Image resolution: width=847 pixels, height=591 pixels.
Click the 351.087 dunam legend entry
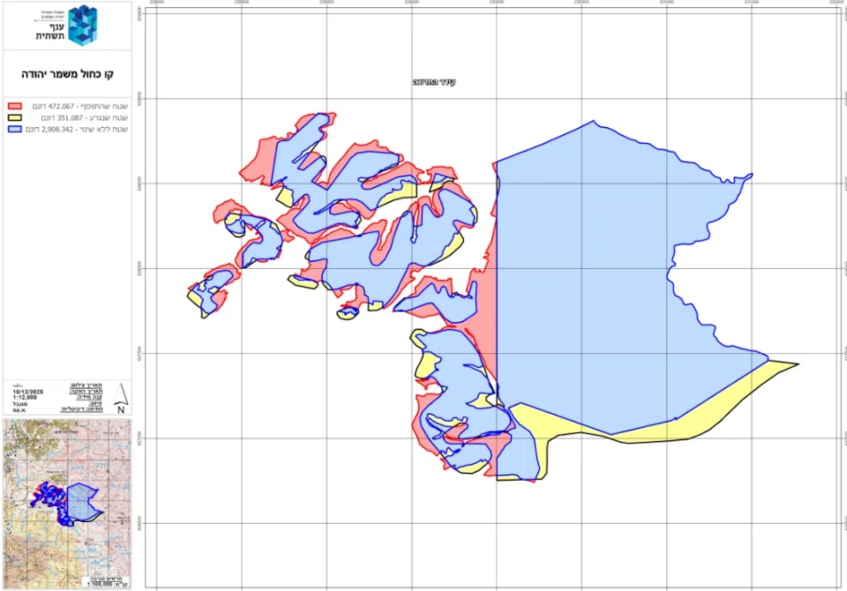pyautogui.click(x=76, y=116)
